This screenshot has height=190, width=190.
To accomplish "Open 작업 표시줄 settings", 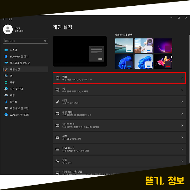I will [x=119, y=149].
